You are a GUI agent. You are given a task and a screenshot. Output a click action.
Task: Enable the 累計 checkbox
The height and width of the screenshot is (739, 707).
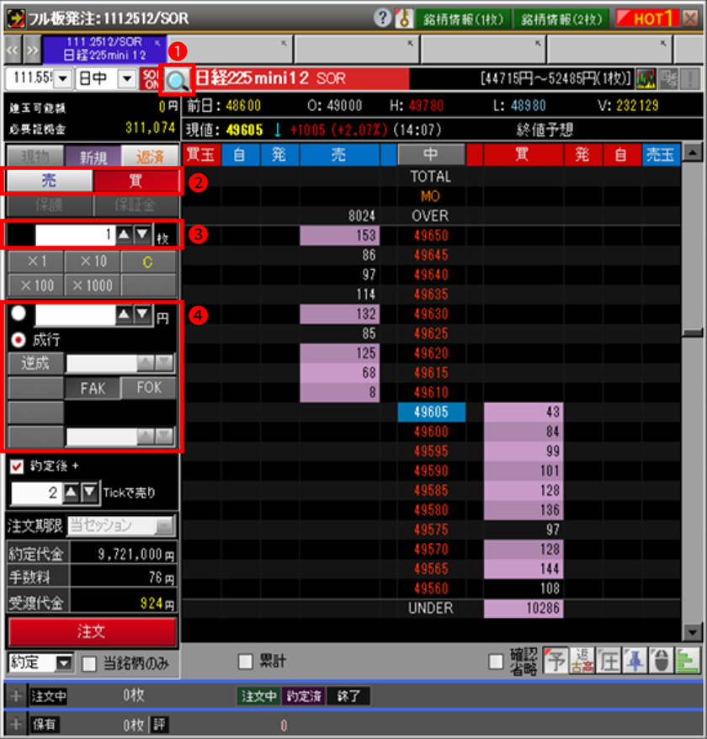(x=245, y=662)
